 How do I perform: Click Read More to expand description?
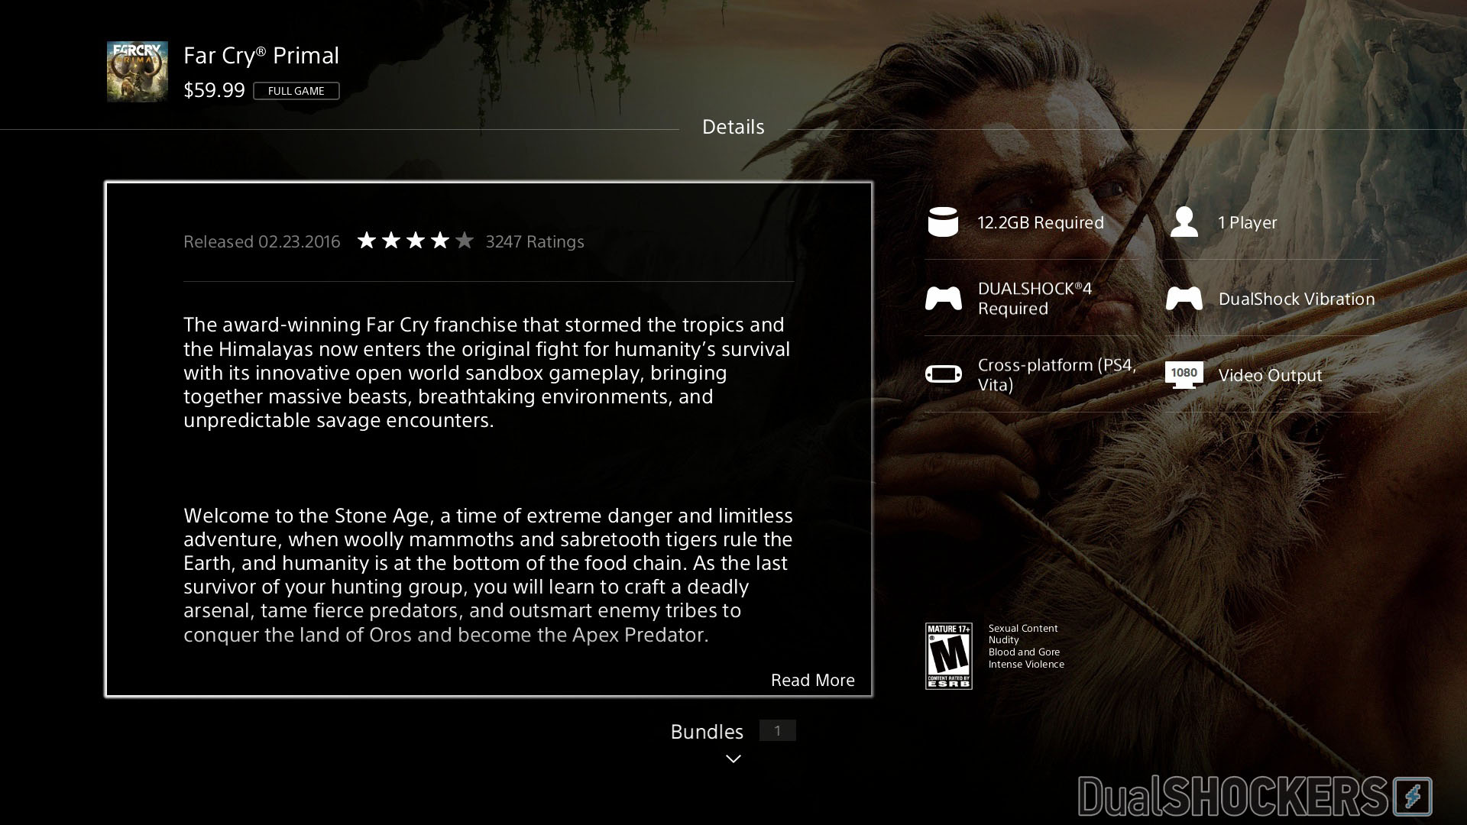tap(812, 680)
